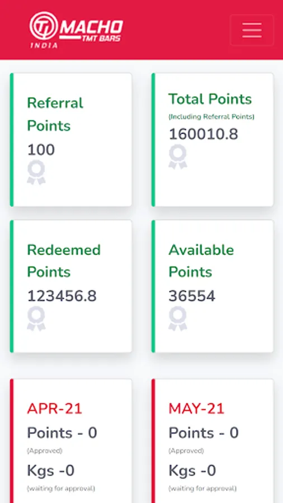This screenshot has height=503, width=283.
Task: Select the Total Points heading
Action: click(210, 99)
